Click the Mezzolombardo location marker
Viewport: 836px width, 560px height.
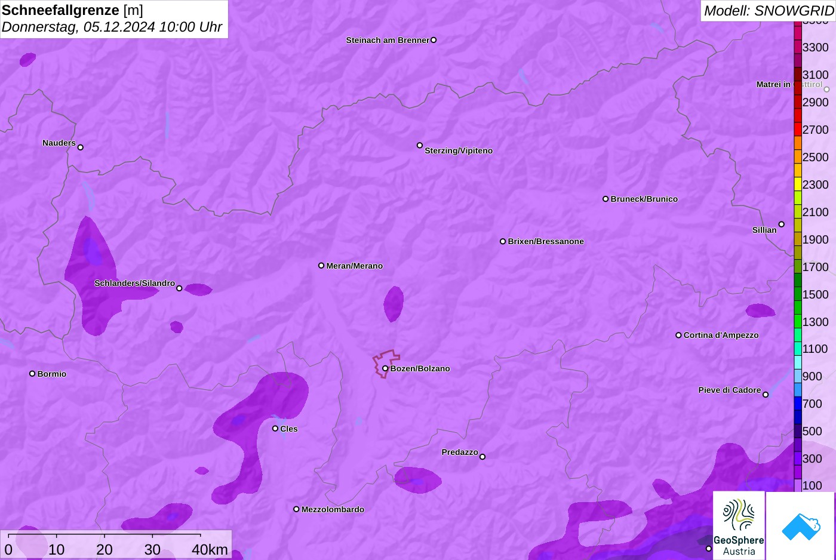[x=296, y=509]
